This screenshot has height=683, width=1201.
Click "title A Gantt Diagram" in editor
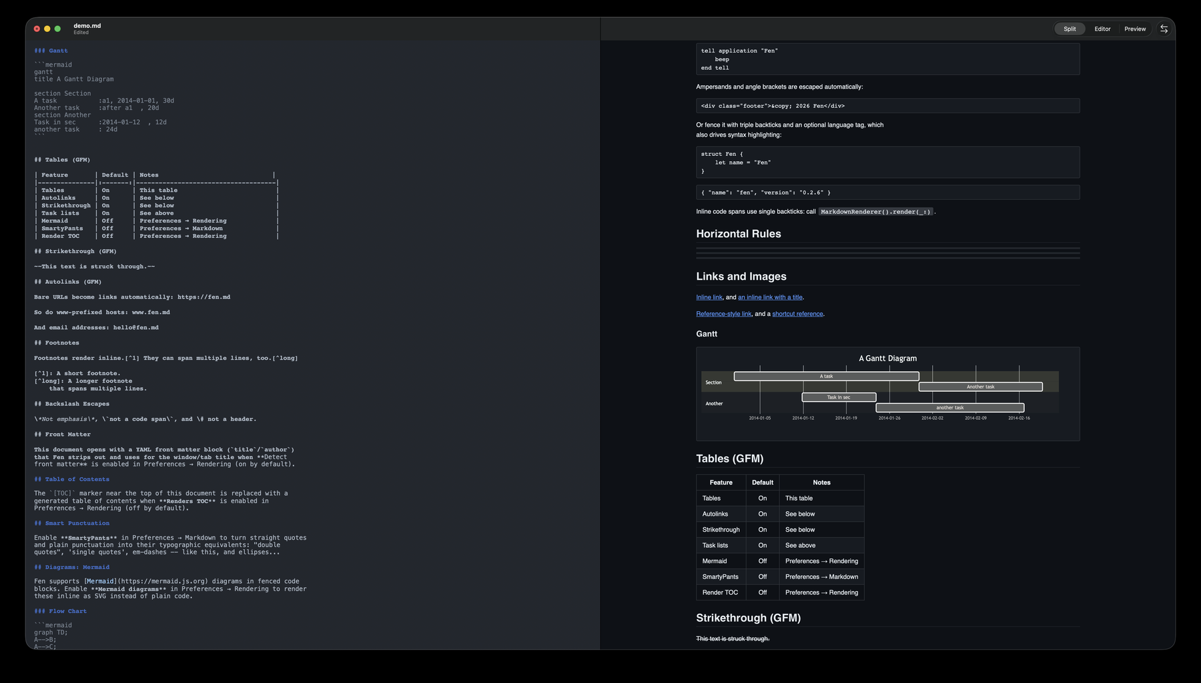74,79
